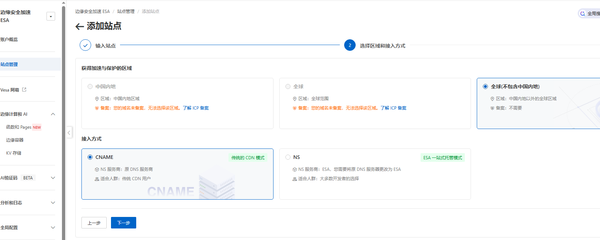This screenshot has height=240, width=600.
Task: Click the cube icon in the CNAME card
Action: coord(97,169)
